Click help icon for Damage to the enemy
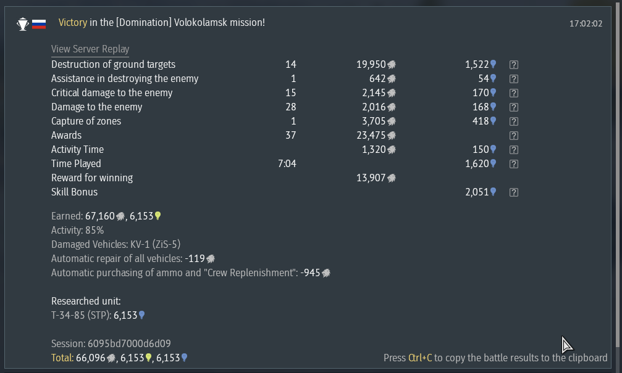 [513, 107]
